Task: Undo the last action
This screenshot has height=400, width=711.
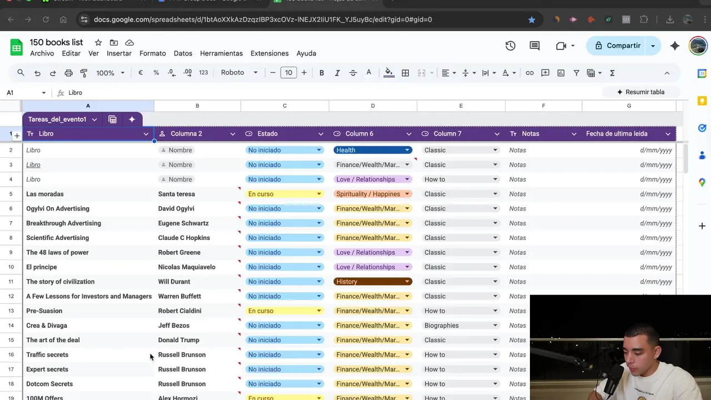Action: pos(37,73)
